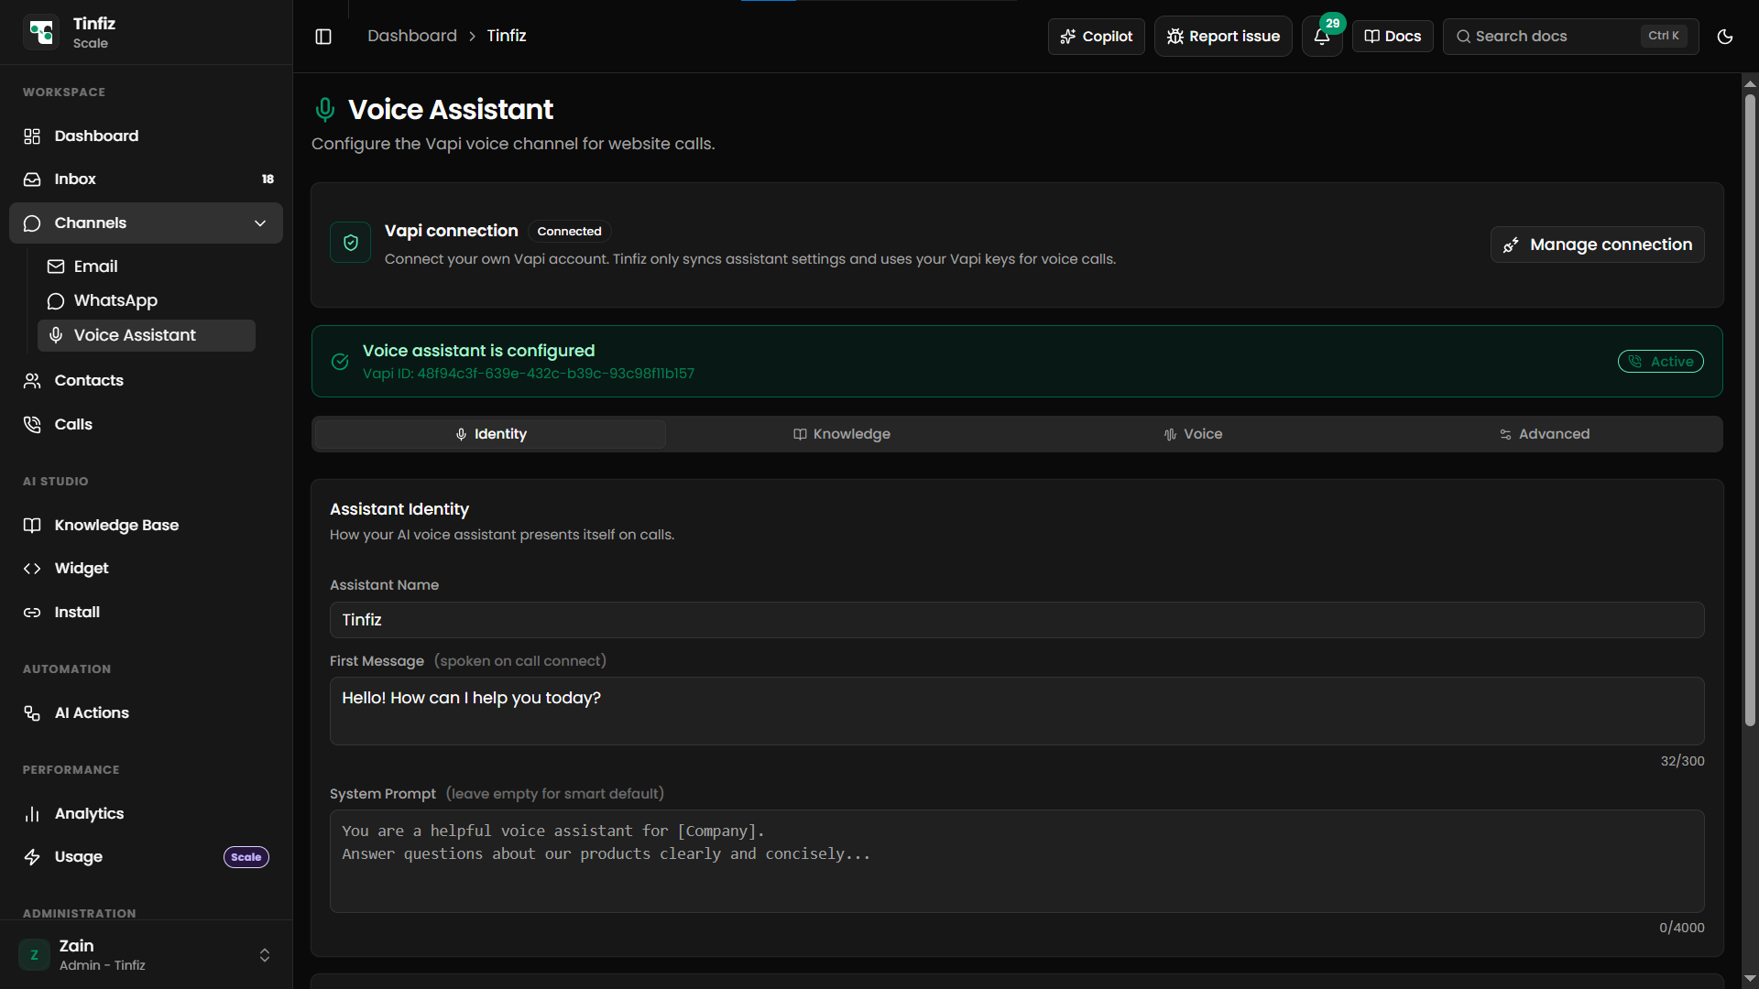The image size is (1759, 989).
Task: Click the scrollbar down arrow
Action: 1750,979
